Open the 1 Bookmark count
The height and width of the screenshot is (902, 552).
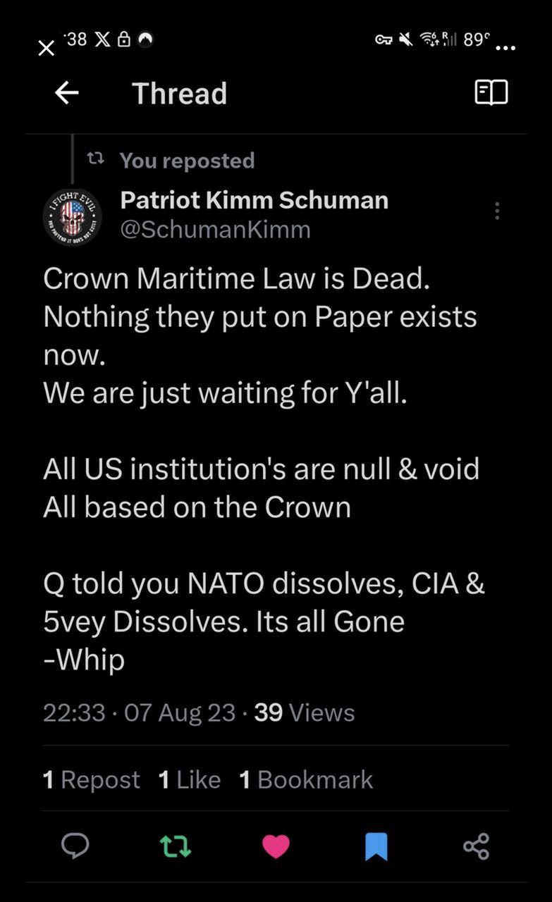pos(306,779)
